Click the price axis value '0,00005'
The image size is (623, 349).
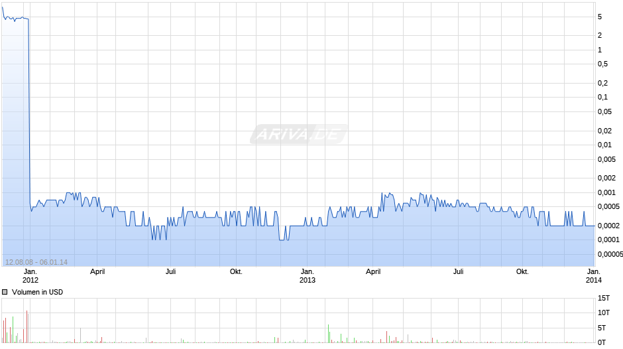tap(610, 254)
